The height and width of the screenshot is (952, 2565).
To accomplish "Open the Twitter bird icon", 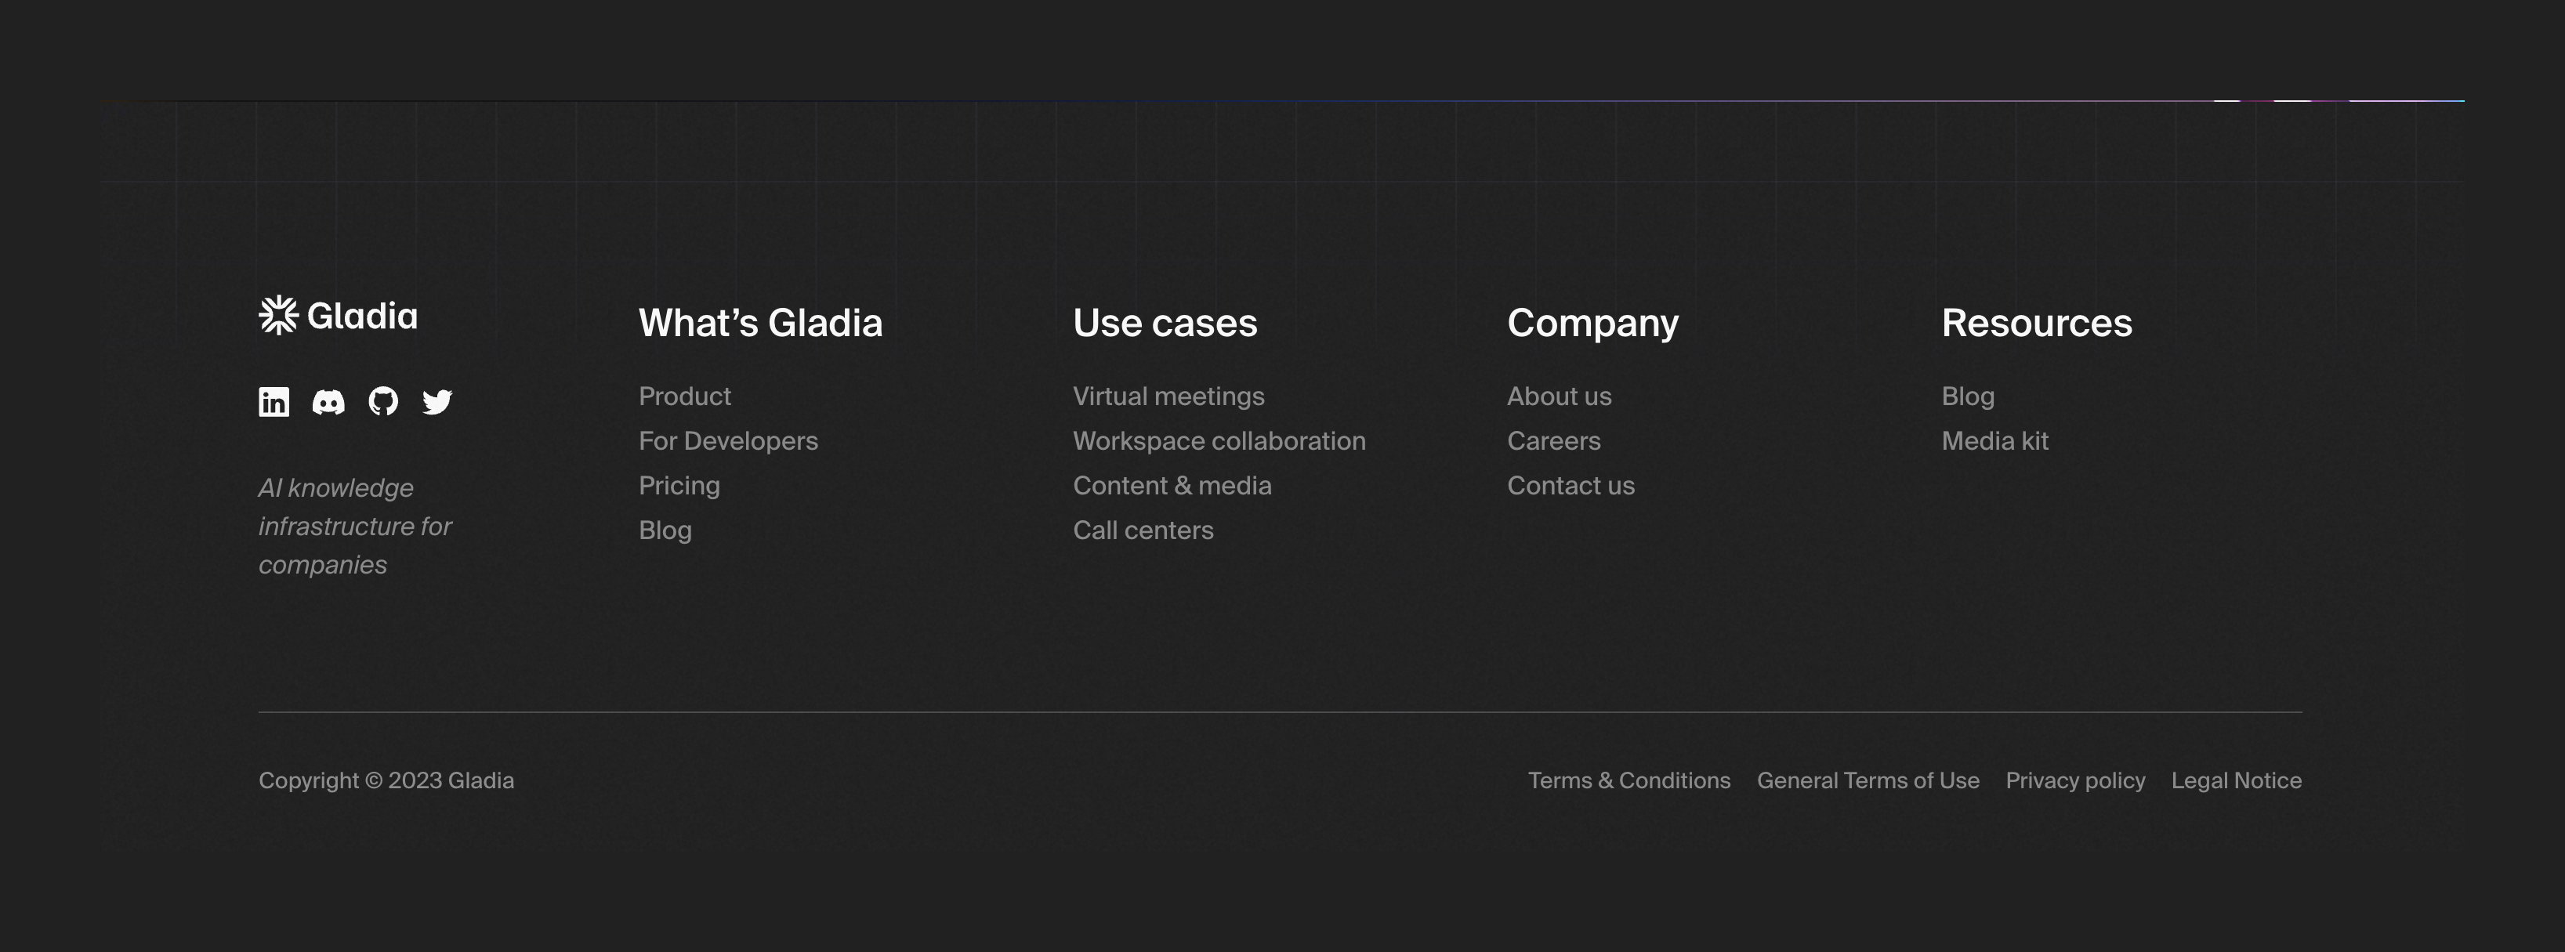I will (437, 401).
